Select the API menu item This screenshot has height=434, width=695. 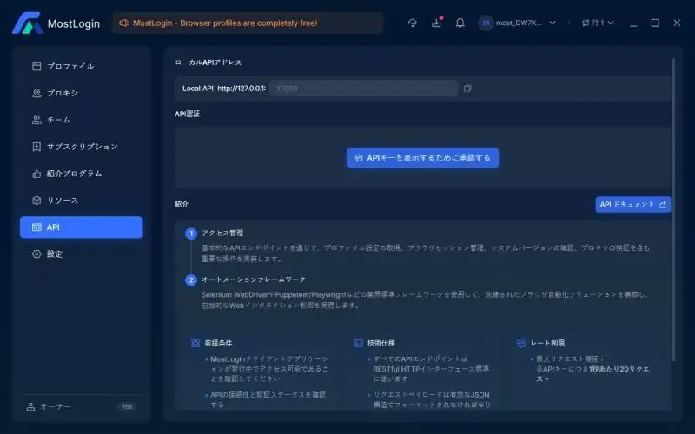[82, 227]
